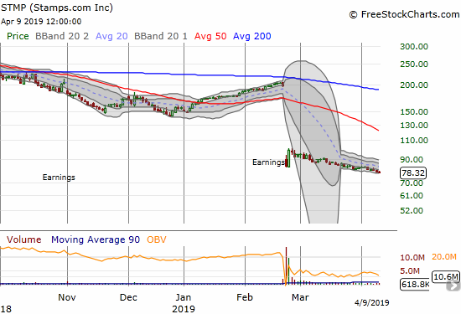Viewport: 461px width, 314px height.
Task: Click the 250.00 price axis label
Action: pos(414,64)
